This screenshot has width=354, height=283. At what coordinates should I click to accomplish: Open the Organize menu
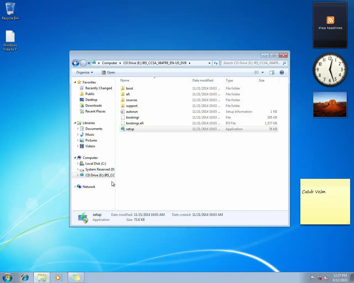coord(85,72)
